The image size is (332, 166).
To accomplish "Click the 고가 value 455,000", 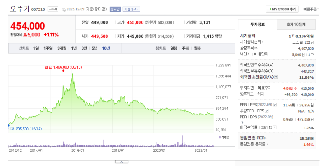I will tap(135, 22).
